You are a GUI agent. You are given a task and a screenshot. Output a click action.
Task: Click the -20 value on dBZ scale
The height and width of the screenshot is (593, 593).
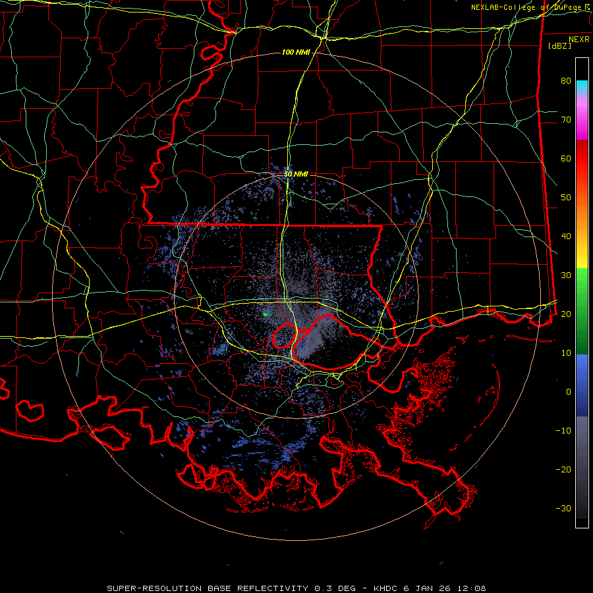coord(563,469)
